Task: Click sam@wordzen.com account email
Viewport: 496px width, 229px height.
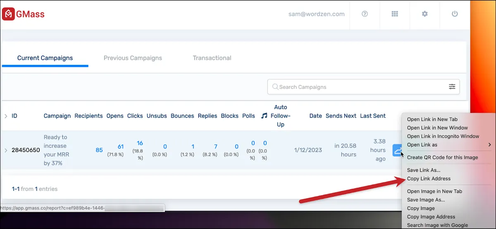Action: (x=316, y=14)
